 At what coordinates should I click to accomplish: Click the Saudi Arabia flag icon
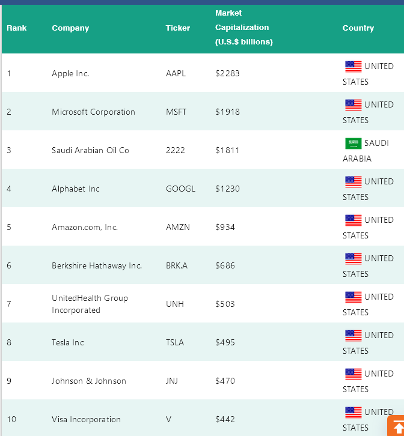pos(353,143)
